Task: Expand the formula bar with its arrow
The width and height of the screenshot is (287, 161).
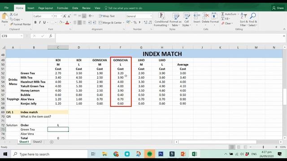Action: coord(284,36)
